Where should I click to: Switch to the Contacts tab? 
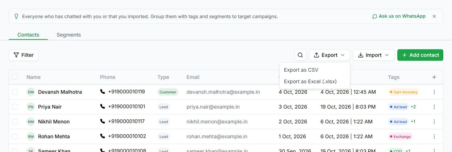click(x=28, y=35)
